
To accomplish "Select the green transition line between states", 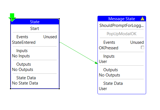I will [x=79, y=53].
